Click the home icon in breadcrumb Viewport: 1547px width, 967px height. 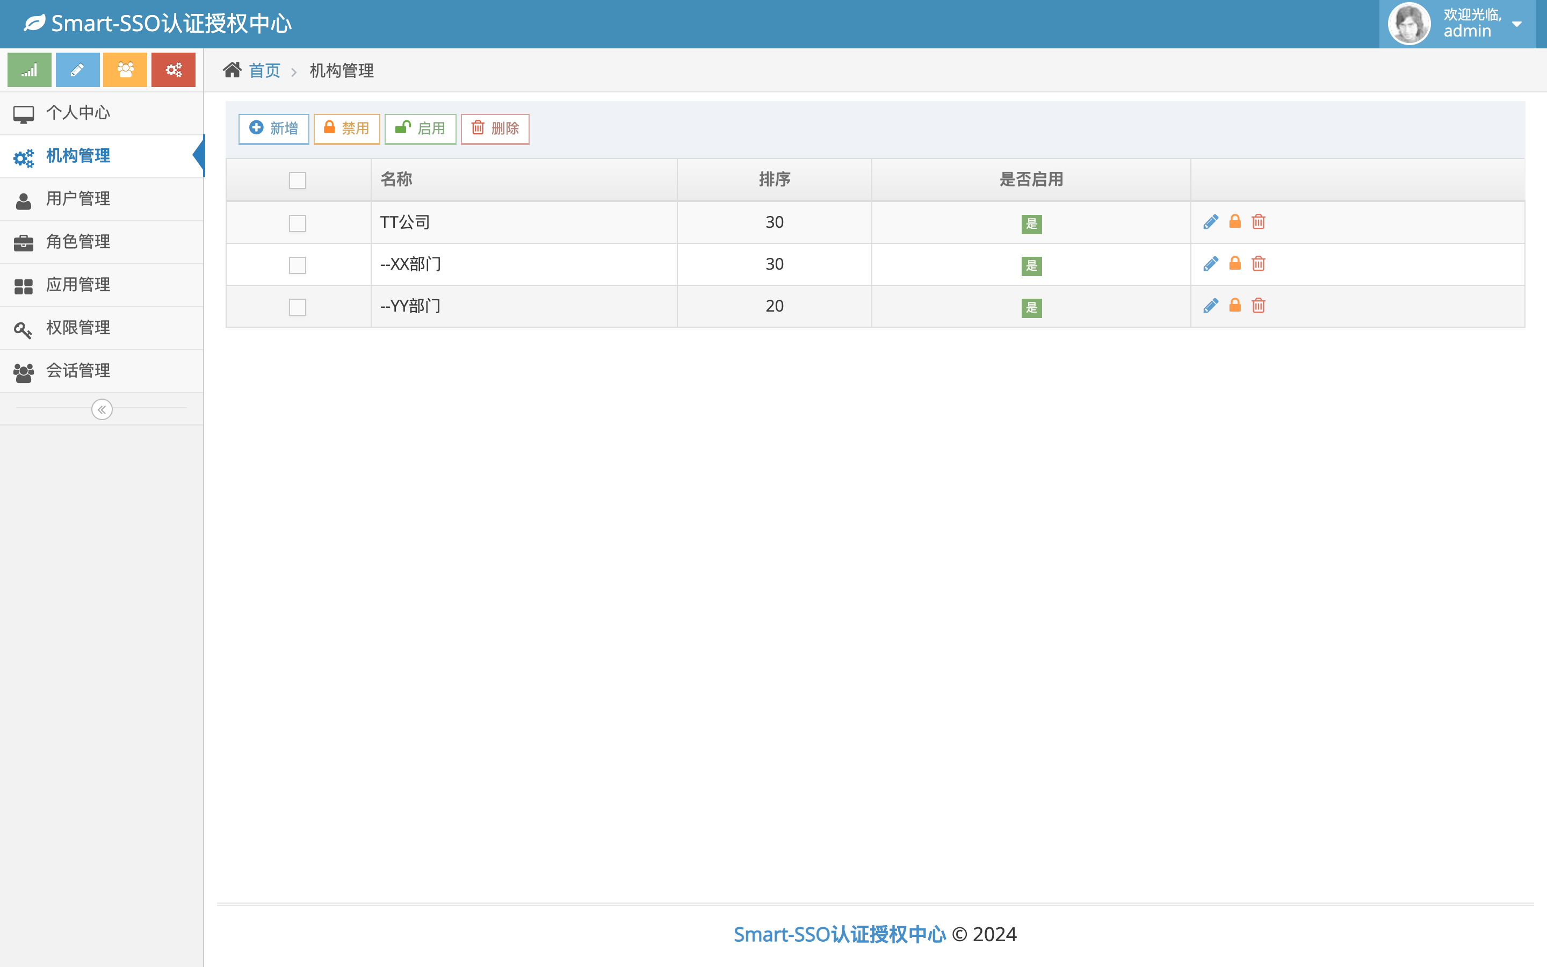(x=232, y=70)
